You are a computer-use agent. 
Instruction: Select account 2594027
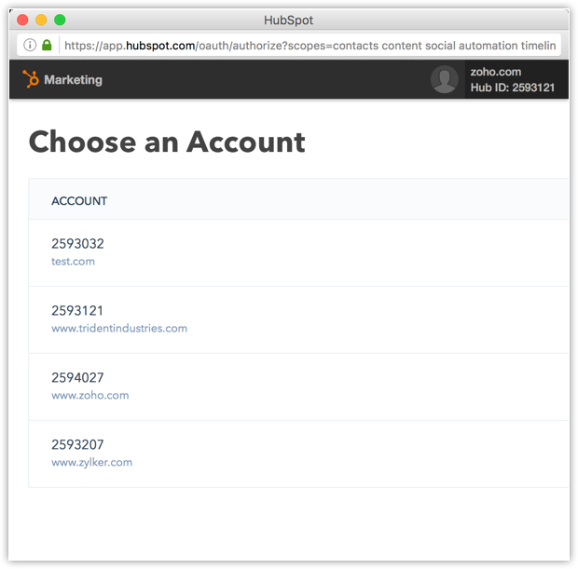[77, 378]
